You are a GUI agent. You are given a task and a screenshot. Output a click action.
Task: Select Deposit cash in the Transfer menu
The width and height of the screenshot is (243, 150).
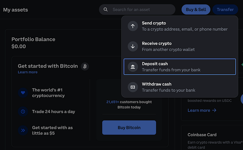[179, 67]
